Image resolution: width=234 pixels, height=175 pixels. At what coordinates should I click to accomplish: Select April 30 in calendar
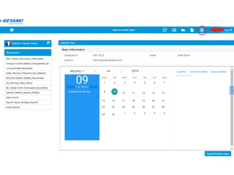pyautogui.click(x=113, y=114)
